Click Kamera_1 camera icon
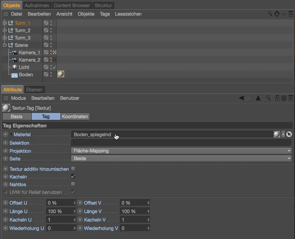Image resolution: width=295 pixels, height=239 pixels. 14,53
